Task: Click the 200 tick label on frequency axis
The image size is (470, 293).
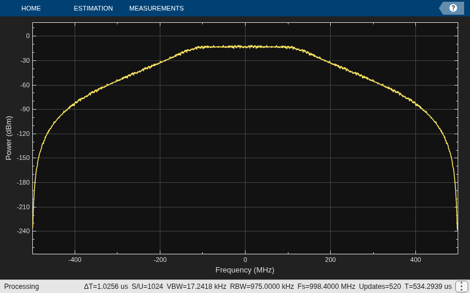Action: (x=330, y=260)
